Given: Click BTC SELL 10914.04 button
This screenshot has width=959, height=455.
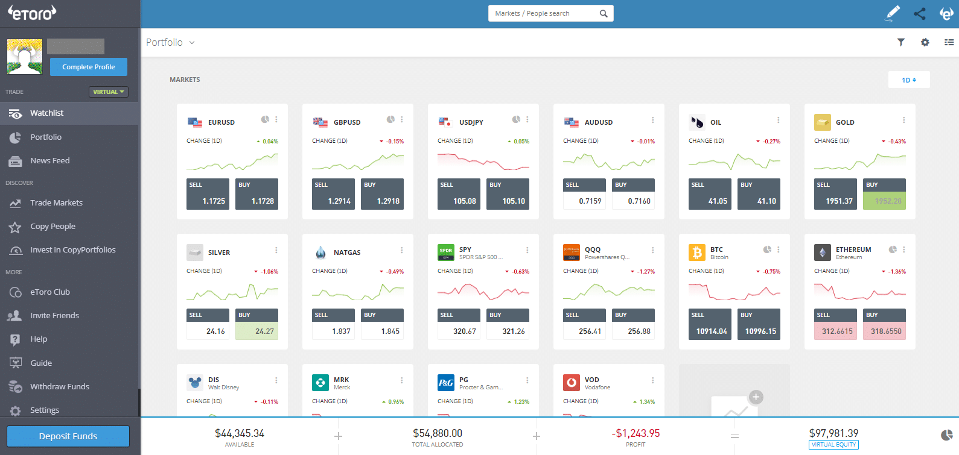Looking at the screenshot, I should point(710,324).
